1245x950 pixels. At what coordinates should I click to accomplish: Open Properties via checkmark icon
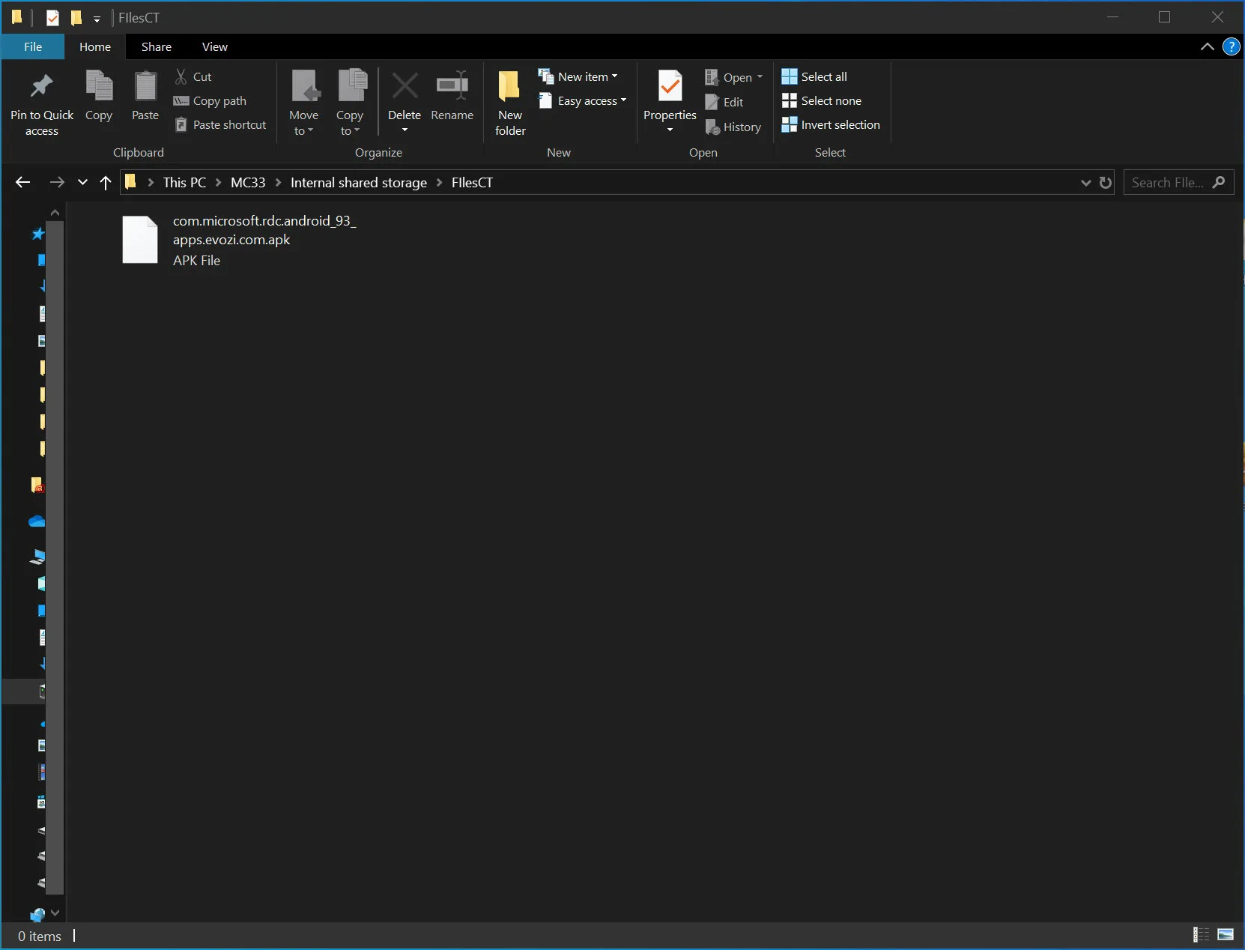coord(670,88)
